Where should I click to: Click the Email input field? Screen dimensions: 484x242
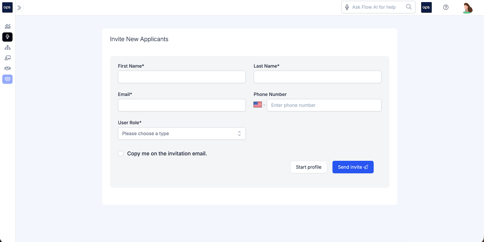coord(182,105)
